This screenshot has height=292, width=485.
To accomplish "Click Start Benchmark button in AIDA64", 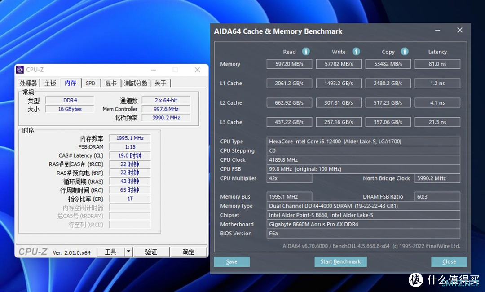I will [x=340, y=262].
